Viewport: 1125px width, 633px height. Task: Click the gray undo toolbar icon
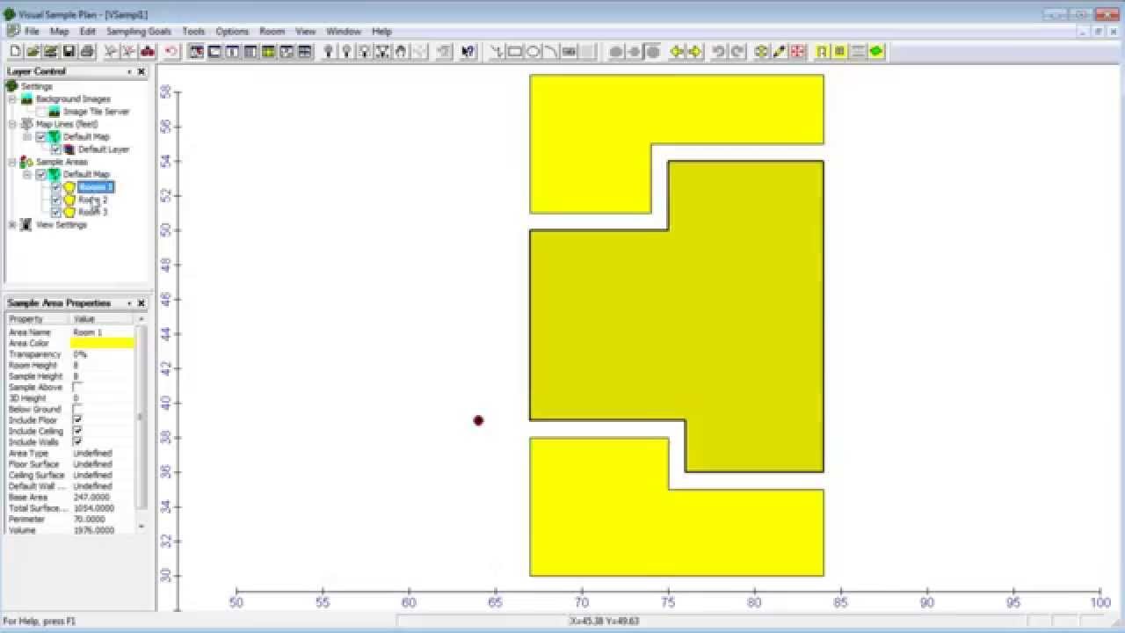pyautogui.click(x=719, y=52)
